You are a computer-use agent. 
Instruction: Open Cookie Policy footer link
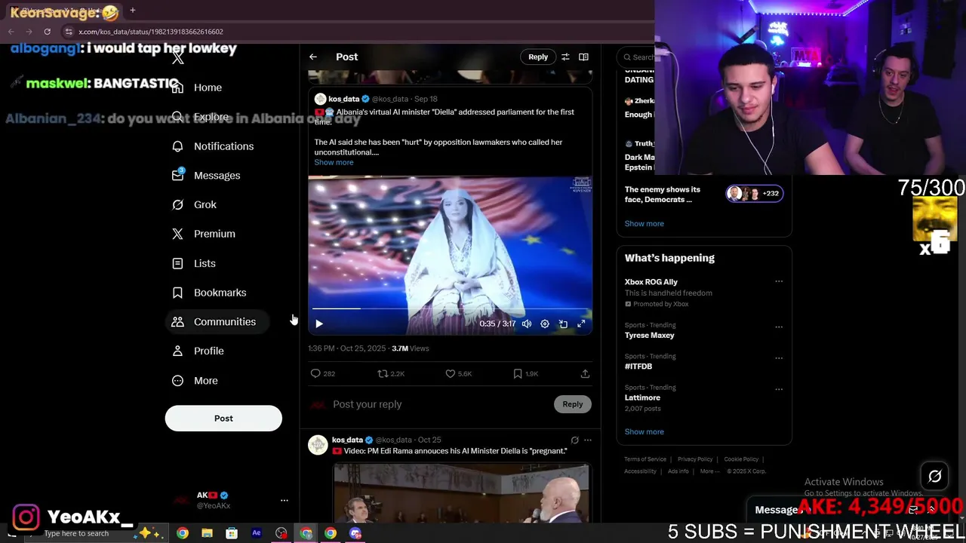pyautogui.click(x=741, y=459)
